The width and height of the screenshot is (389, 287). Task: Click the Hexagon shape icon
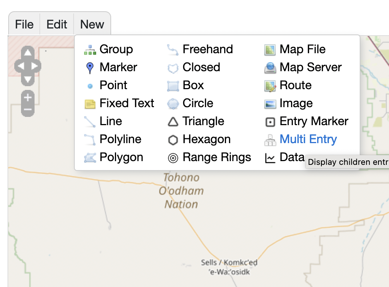(173, 140)
